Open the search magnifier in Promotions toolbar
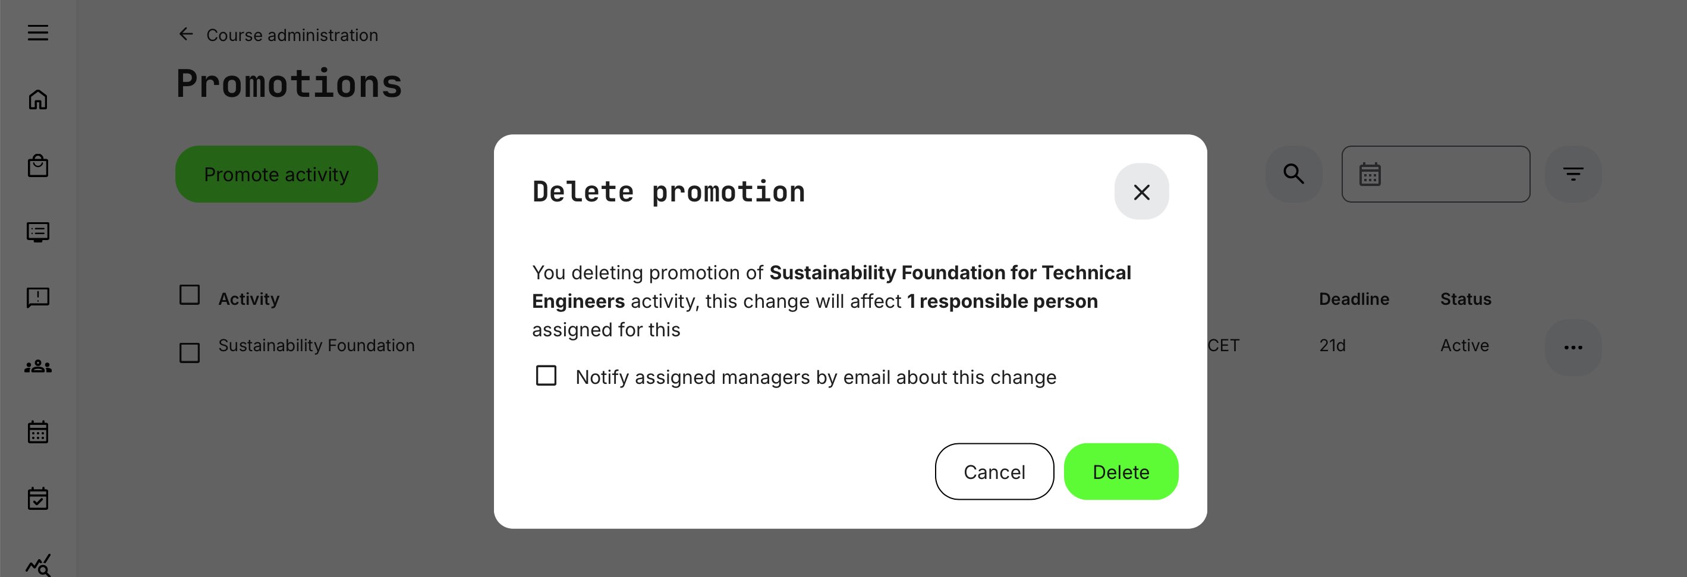The height and width of the screenshot is (577, 1687). pyautogui.click(x=1293, y=174)
